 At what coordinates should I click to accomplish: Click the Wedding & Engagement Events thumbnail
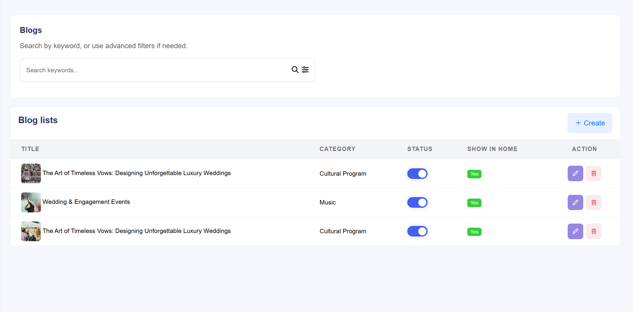[31, 202]
